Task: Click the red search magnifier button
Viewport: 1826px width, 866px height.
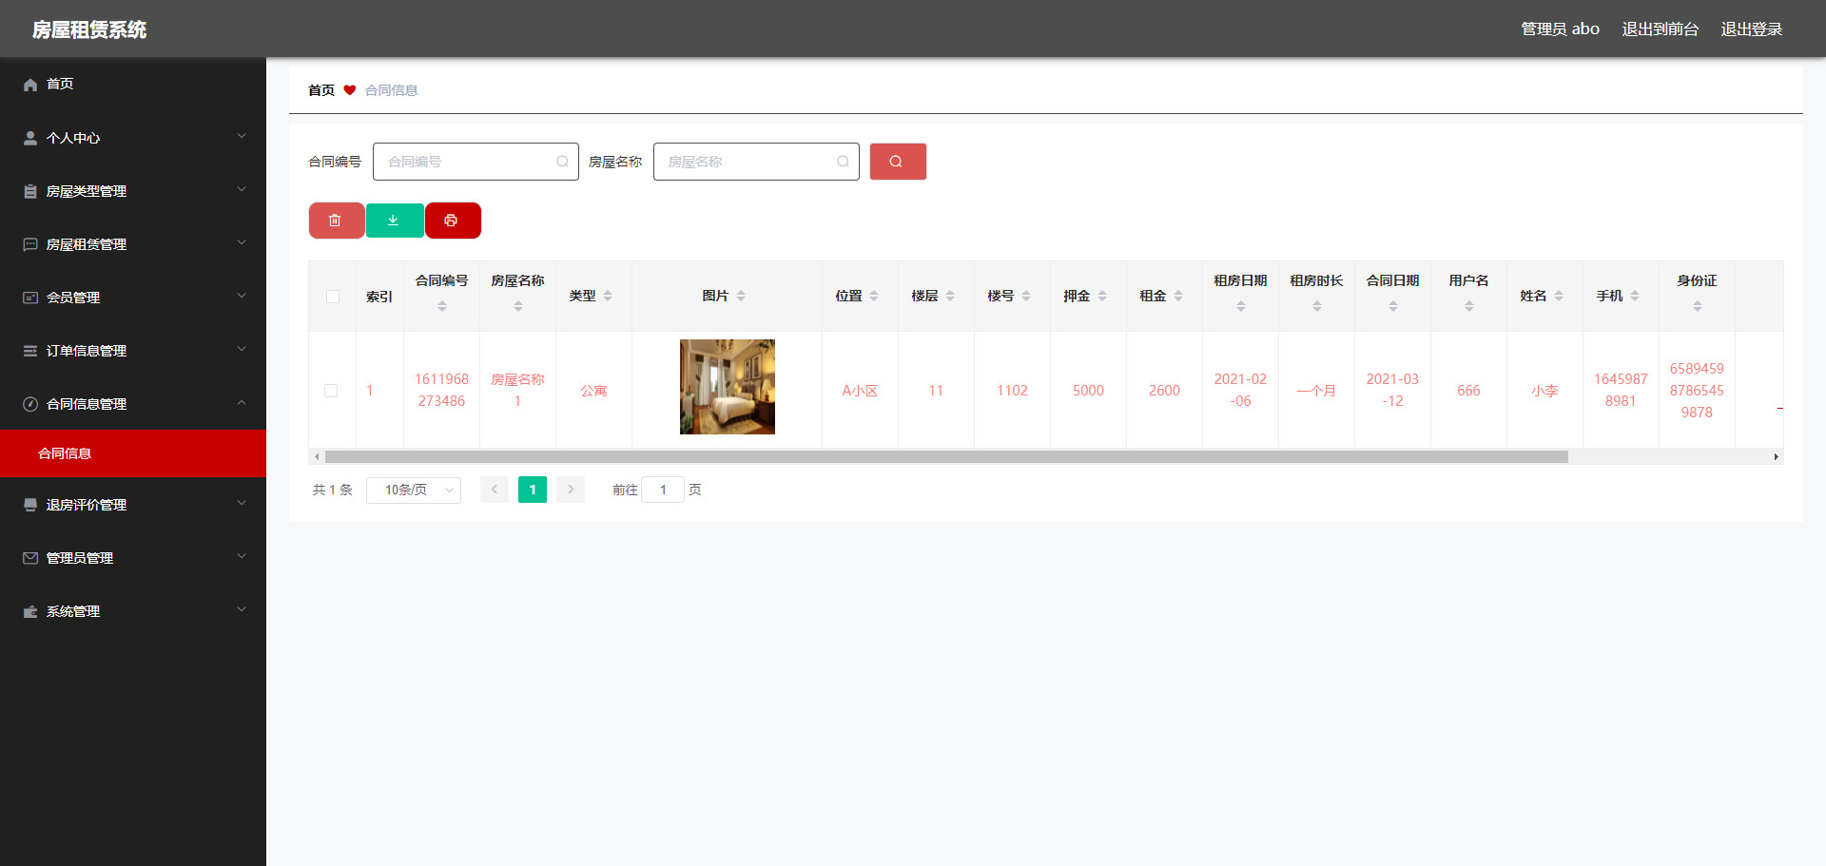Action: click(x=898, y=162)
